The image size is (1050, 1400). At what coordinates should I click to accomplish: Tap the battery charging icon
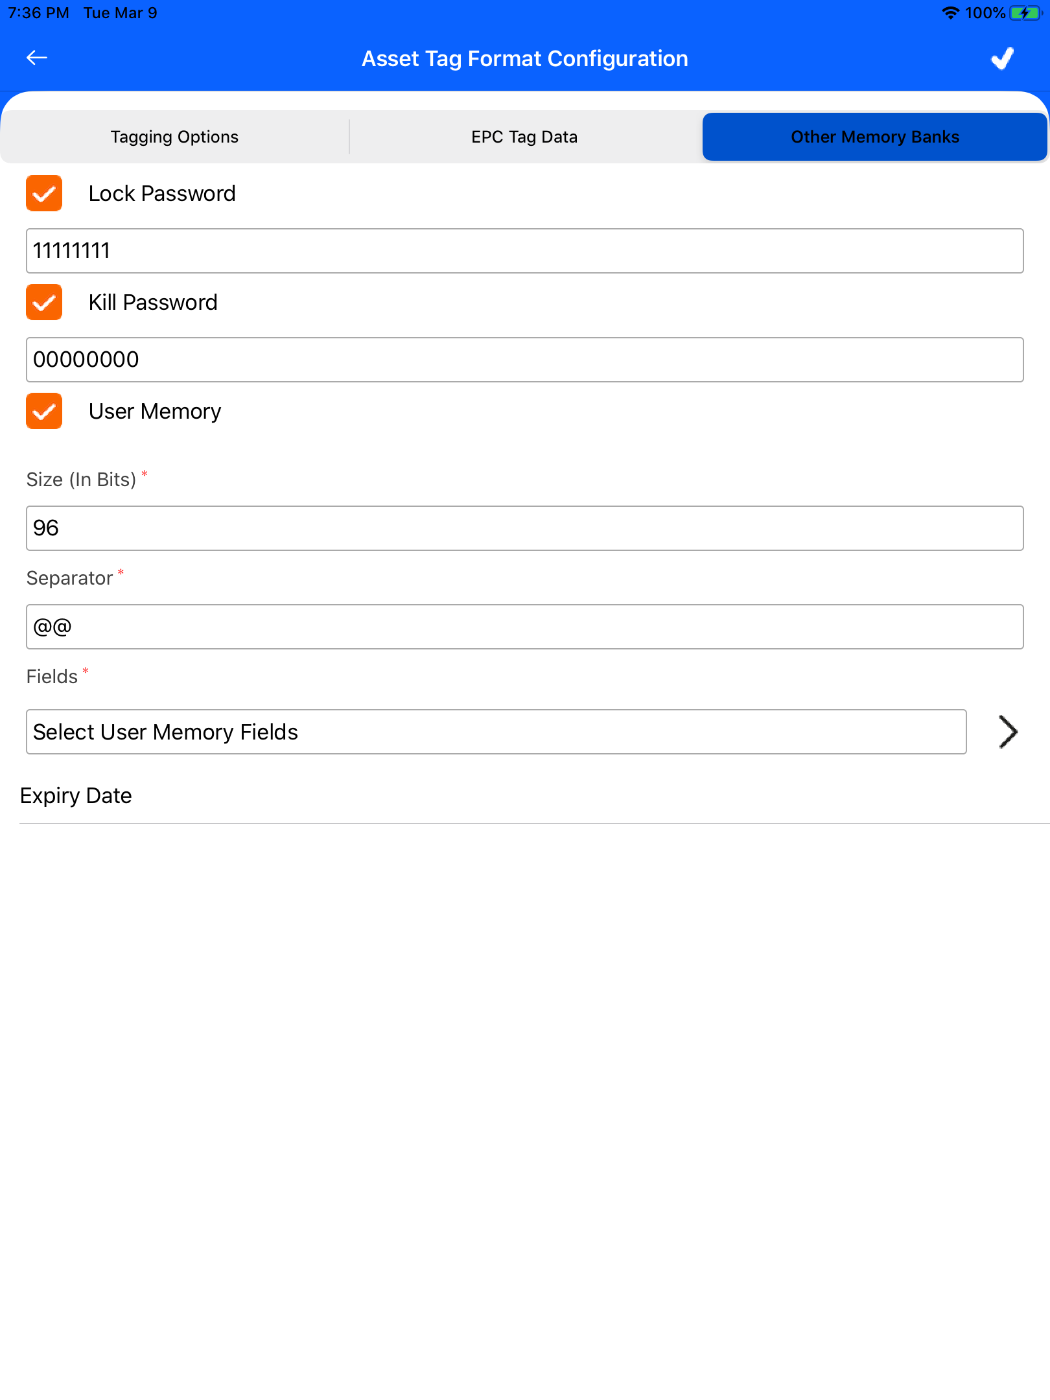pyautogui.click(x=1025, y=13)
